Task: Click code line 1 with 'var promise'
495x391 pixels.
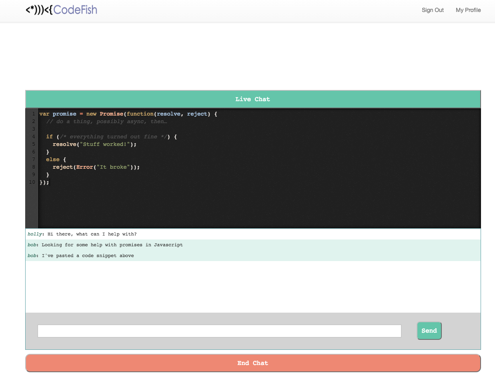Action: tap(128, 114)
